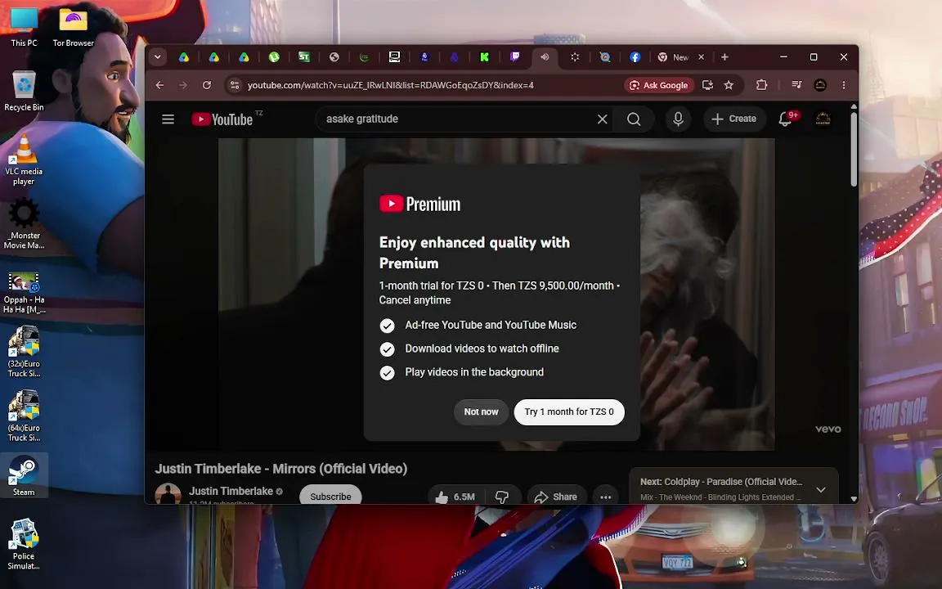Go to the YouTube home logo
942x589 pixels.
(x=223, y=119)
